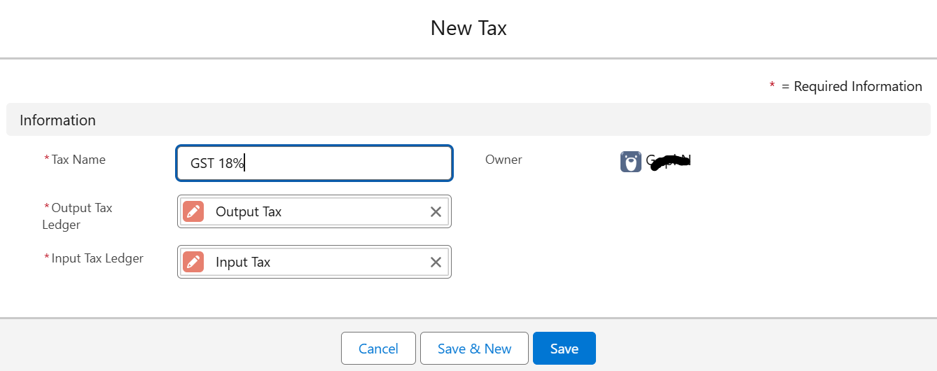Screen dimensions: 937x371
Task: Click the Save & New button
Action: (474, 349)
